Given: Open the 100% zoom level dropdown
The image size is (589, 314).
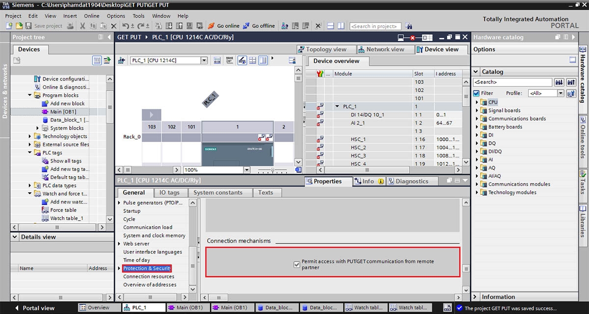Looking at the screenshot, I should 247,170.
